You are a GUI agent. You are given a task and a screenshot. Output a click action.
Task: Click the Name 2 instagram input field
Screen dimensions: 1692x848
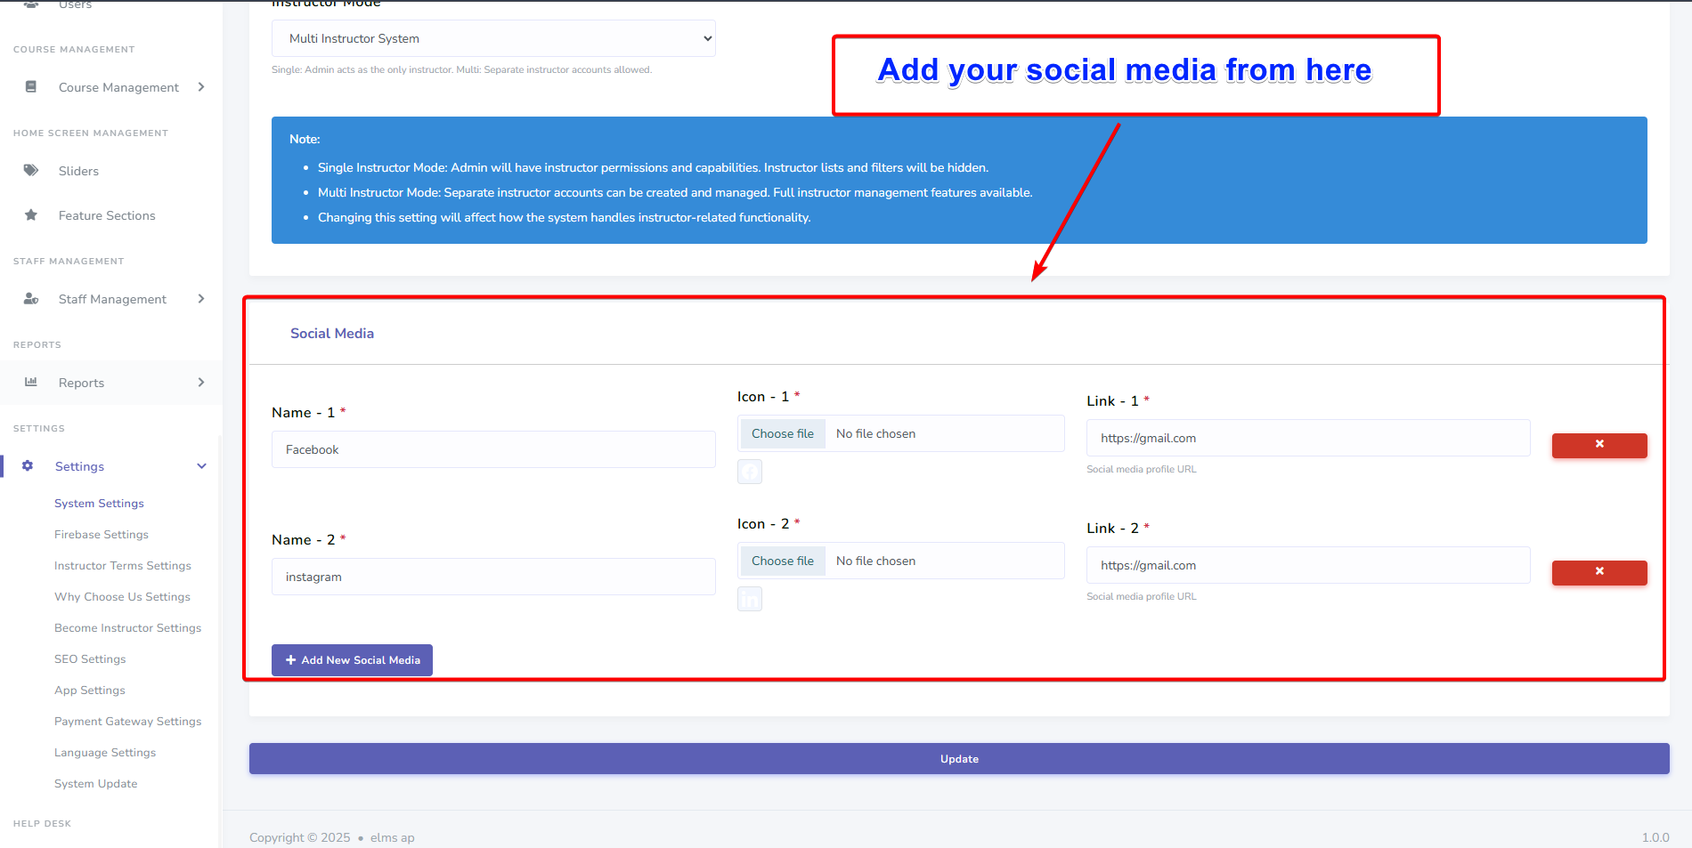tap(492, 577)
